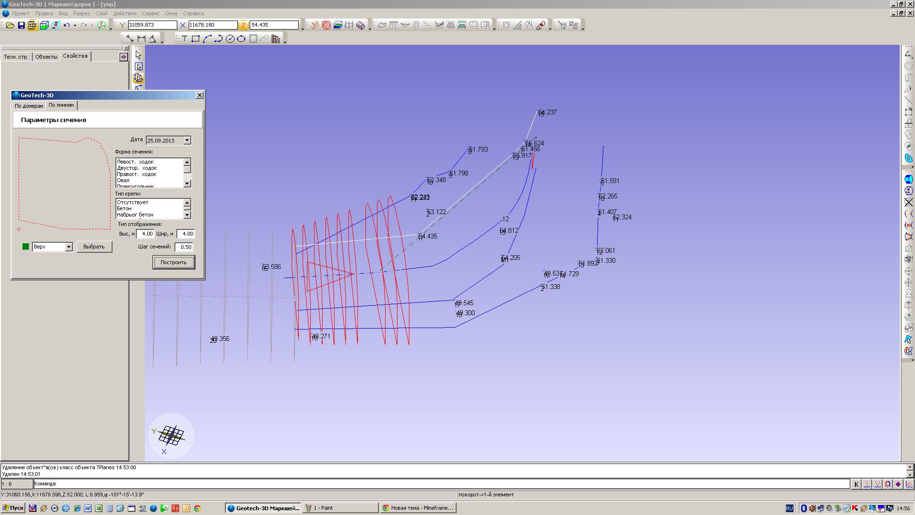Select the Circle with radius tool

pos(230,39)
